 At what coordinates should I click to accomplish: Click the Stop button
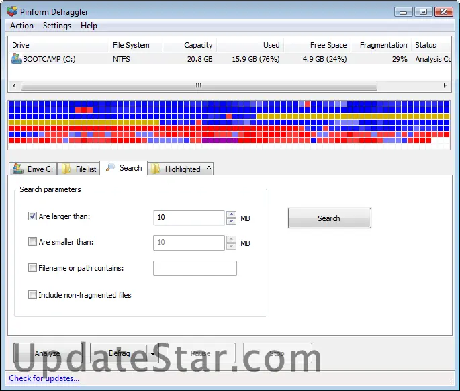click(277, 353)
